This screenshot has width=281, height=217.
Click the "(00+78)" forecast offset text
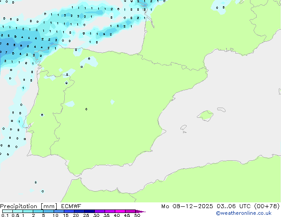267,206
